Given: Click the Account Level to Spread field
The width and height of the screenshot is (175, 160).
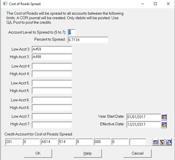Looking at the screenshot, I should tap(71, 32).
